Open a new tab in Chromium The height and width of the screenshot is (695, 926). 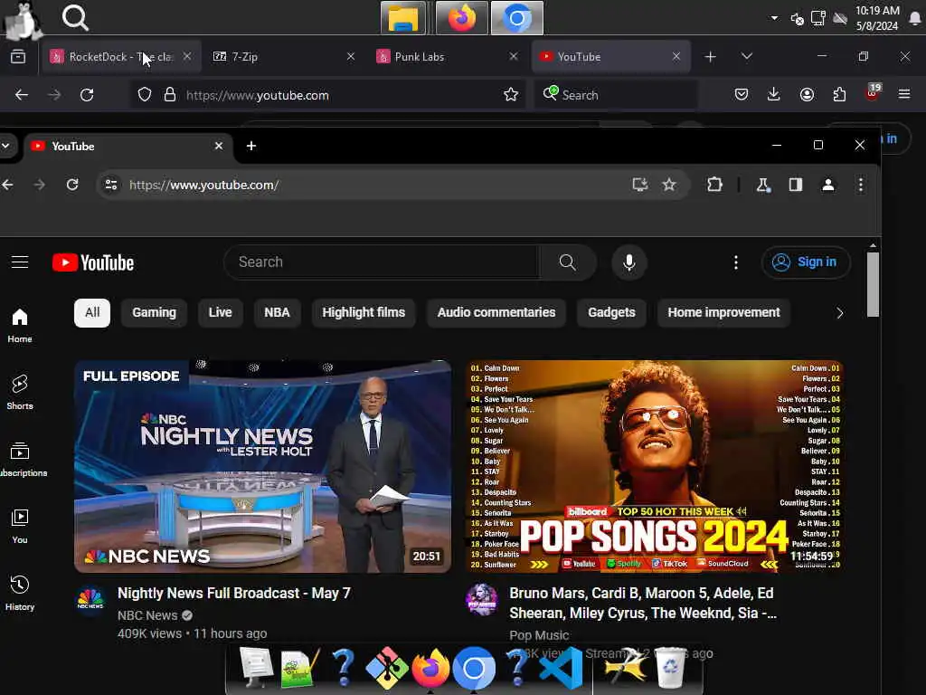tap(251, 146)
